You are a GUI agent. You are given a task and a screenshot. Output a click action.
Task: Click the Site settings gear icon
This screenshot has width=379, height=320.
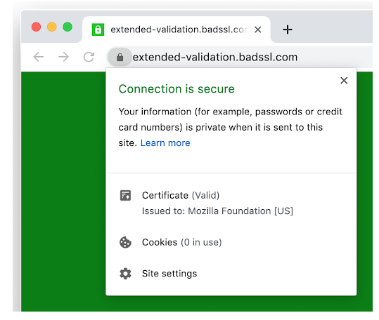(x=125, y=274)
